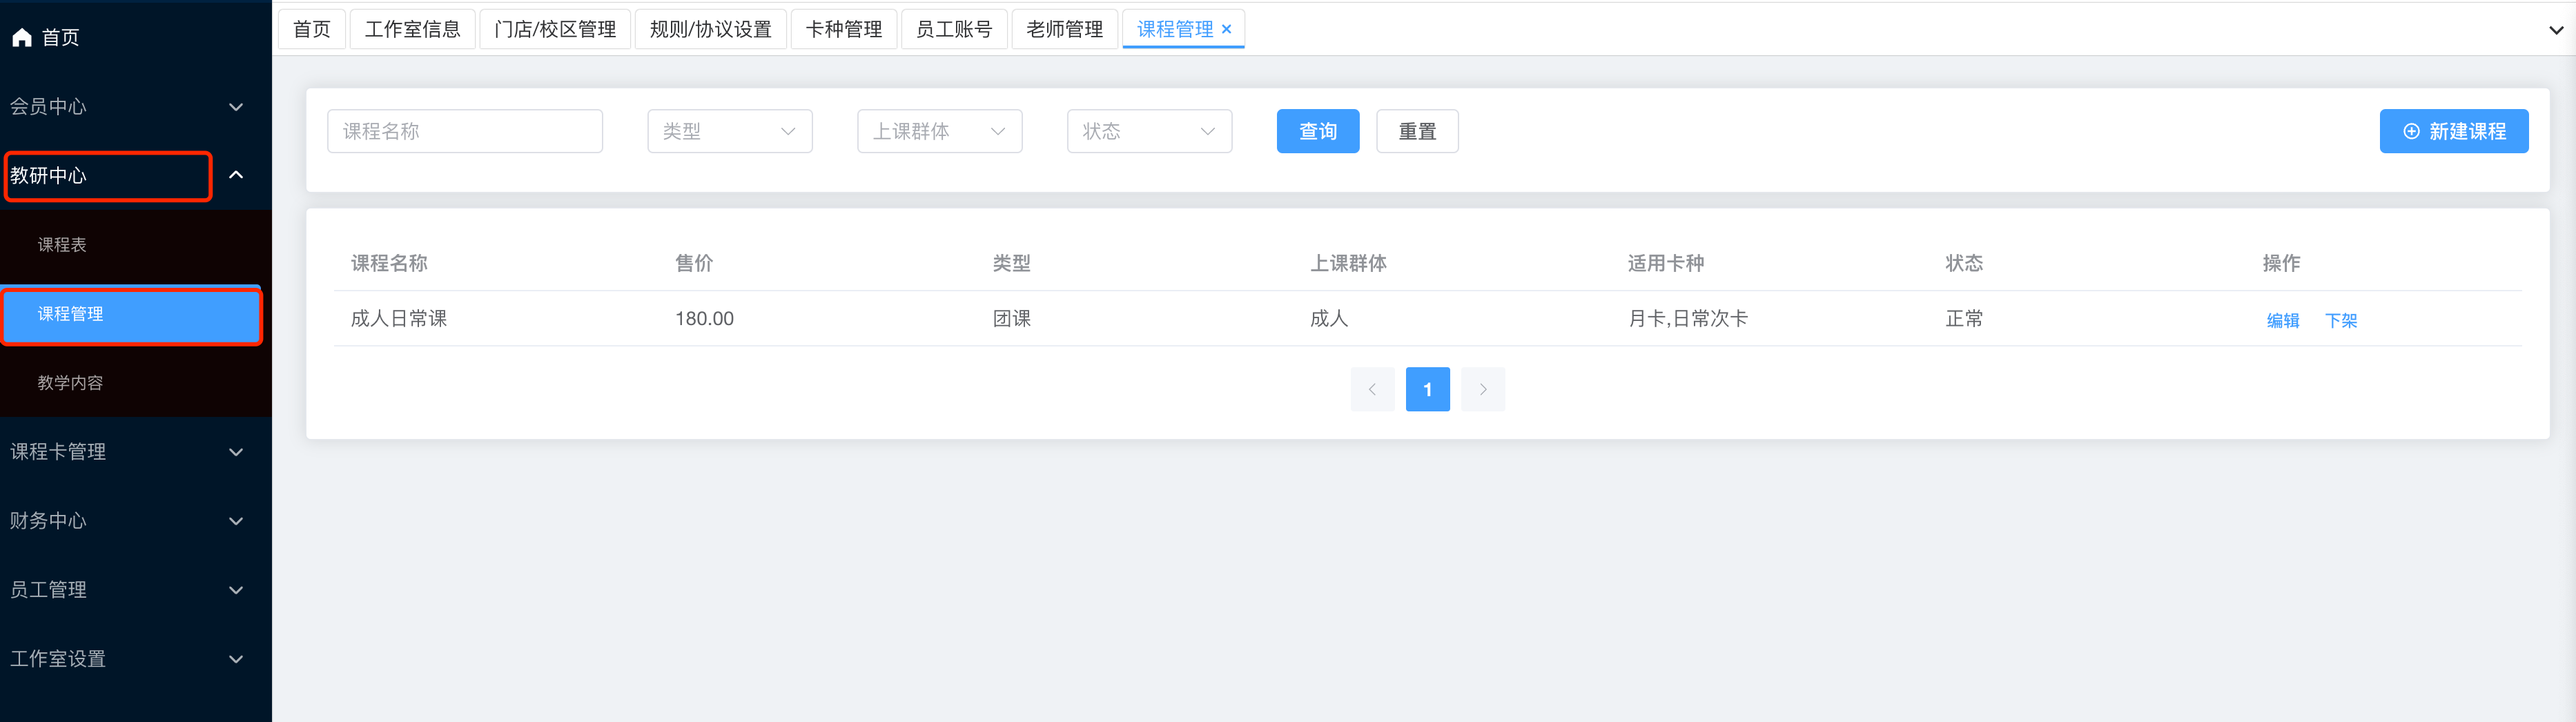Click the 成人 audience cell

coord(1329,319)
